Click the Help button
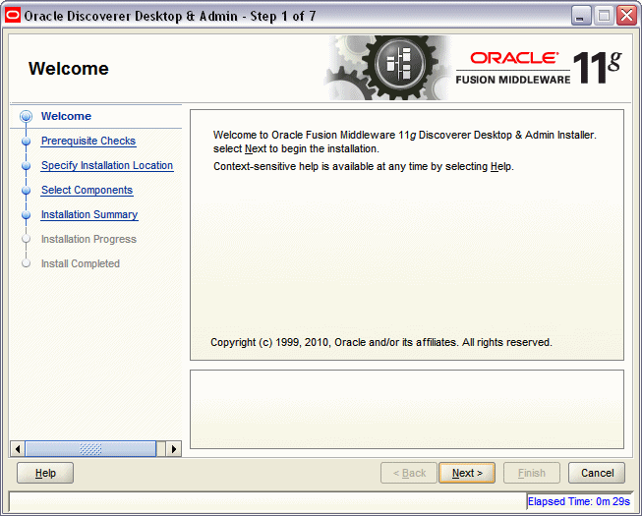 point(45,473)
